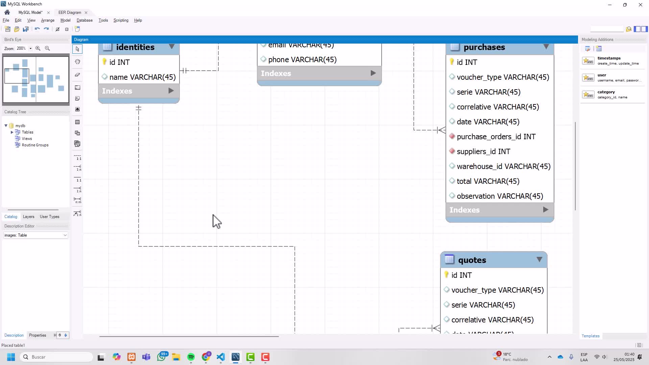
Task: Click the home screen icon
Action: 7,12
